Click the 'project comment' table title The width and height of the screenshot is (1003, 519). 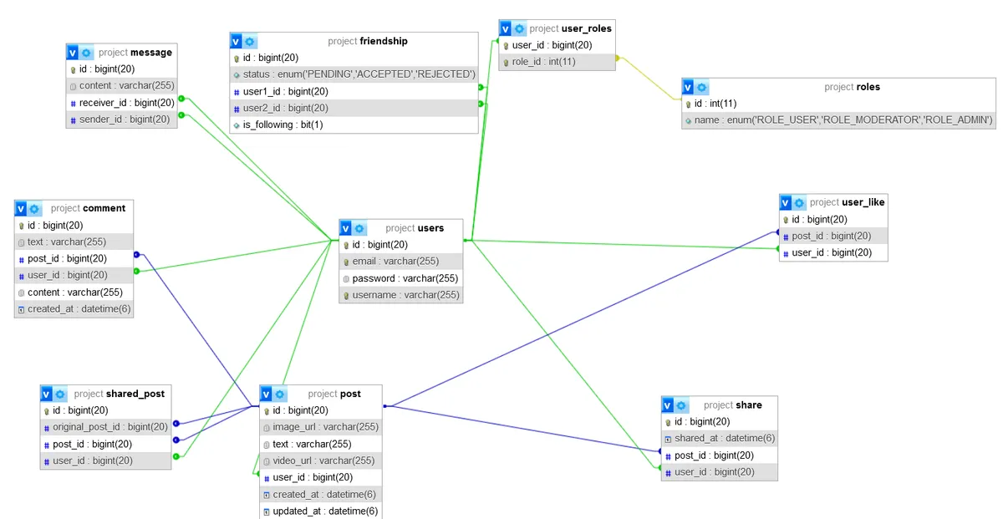[x=88, y=208]
